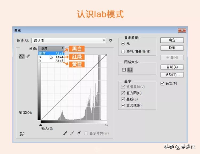This screenshot has width=200, height=154.
Task: Click the 选项(T)... button
Action: (x=172, y=75)
